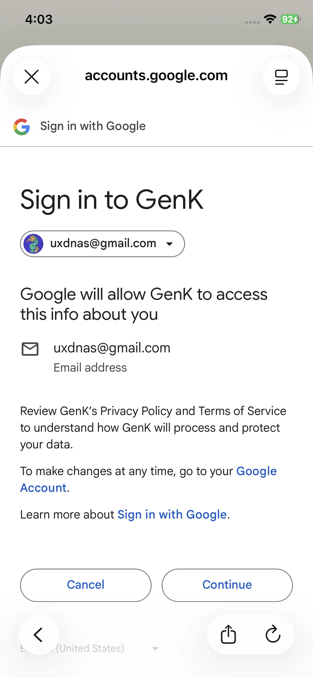Tap the uxdnas profile avatar
The image size is (313, 678).
coord(34,244)
